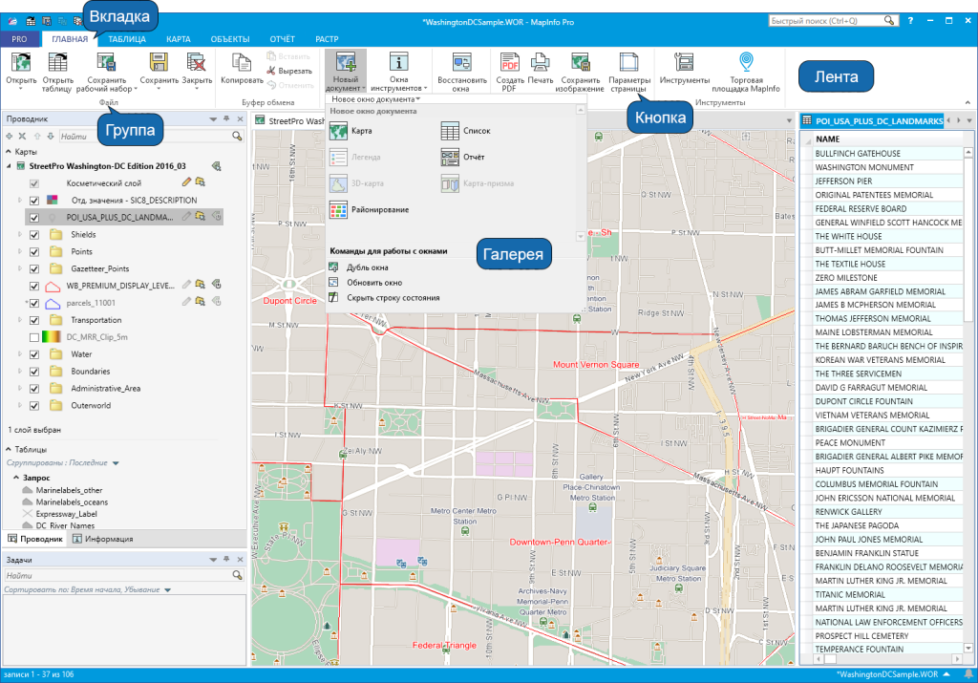
Task: Click the quick search magnifier icon
Action: tap(889, 21)
